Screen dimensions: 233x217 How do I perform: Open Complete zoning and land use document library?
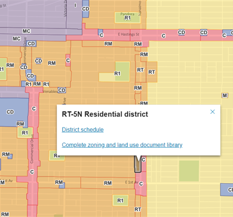122,145
